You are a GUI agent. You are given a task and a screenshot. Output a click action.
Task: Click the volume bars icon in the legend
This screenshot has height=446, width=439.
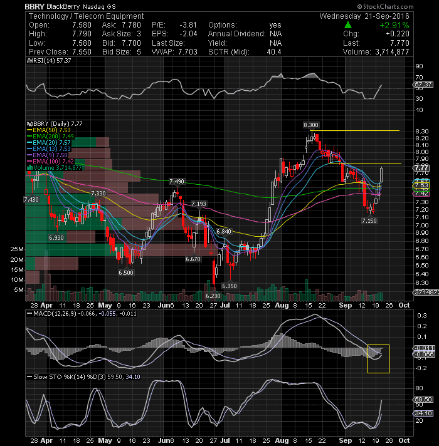29,167
